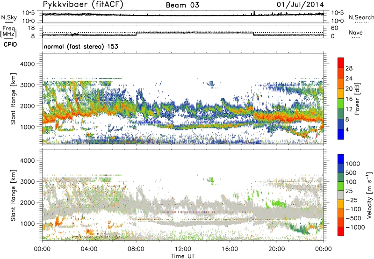
Task: Click the Time UT axis label
Action: click(x=183, y=256)
